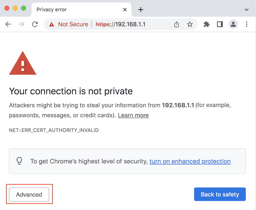Image resolution: width=256 pixels, height=210 pixels.
Task: Click the forward navigation arrow
Action: point(21,24)
